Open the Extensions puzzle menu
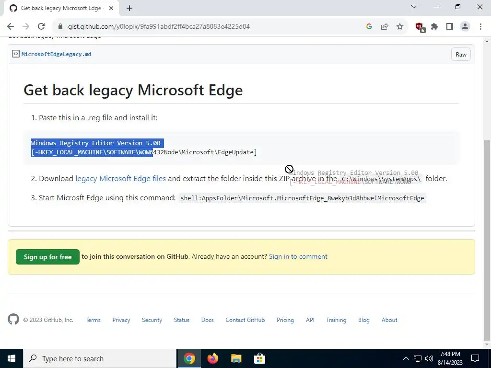The width and height of the screenshot is (491, 368). (434, 27)
